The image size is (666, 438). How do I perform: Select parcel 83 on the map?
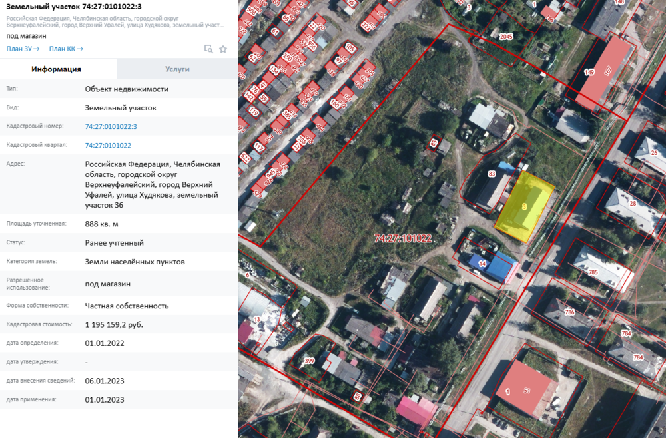pyautogui.click(x=492, y=174)
